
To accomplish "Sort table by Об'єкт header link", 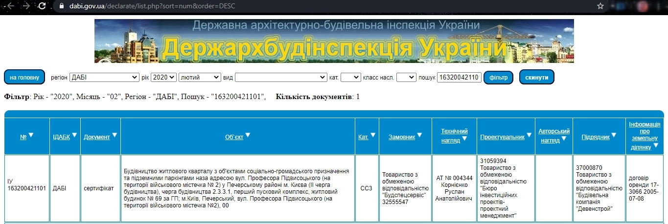I will click(x=234, y=137).
